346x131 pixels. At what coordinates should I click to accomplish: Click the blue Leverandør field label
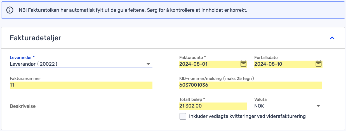point(22,58)
